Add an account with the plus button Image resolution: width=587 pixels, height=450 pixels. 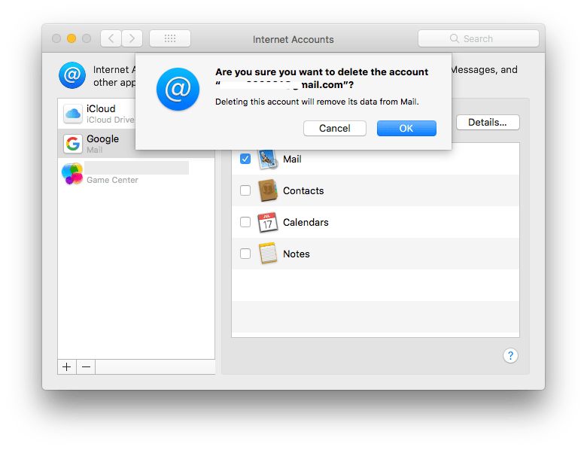click(x=67, y=366)
